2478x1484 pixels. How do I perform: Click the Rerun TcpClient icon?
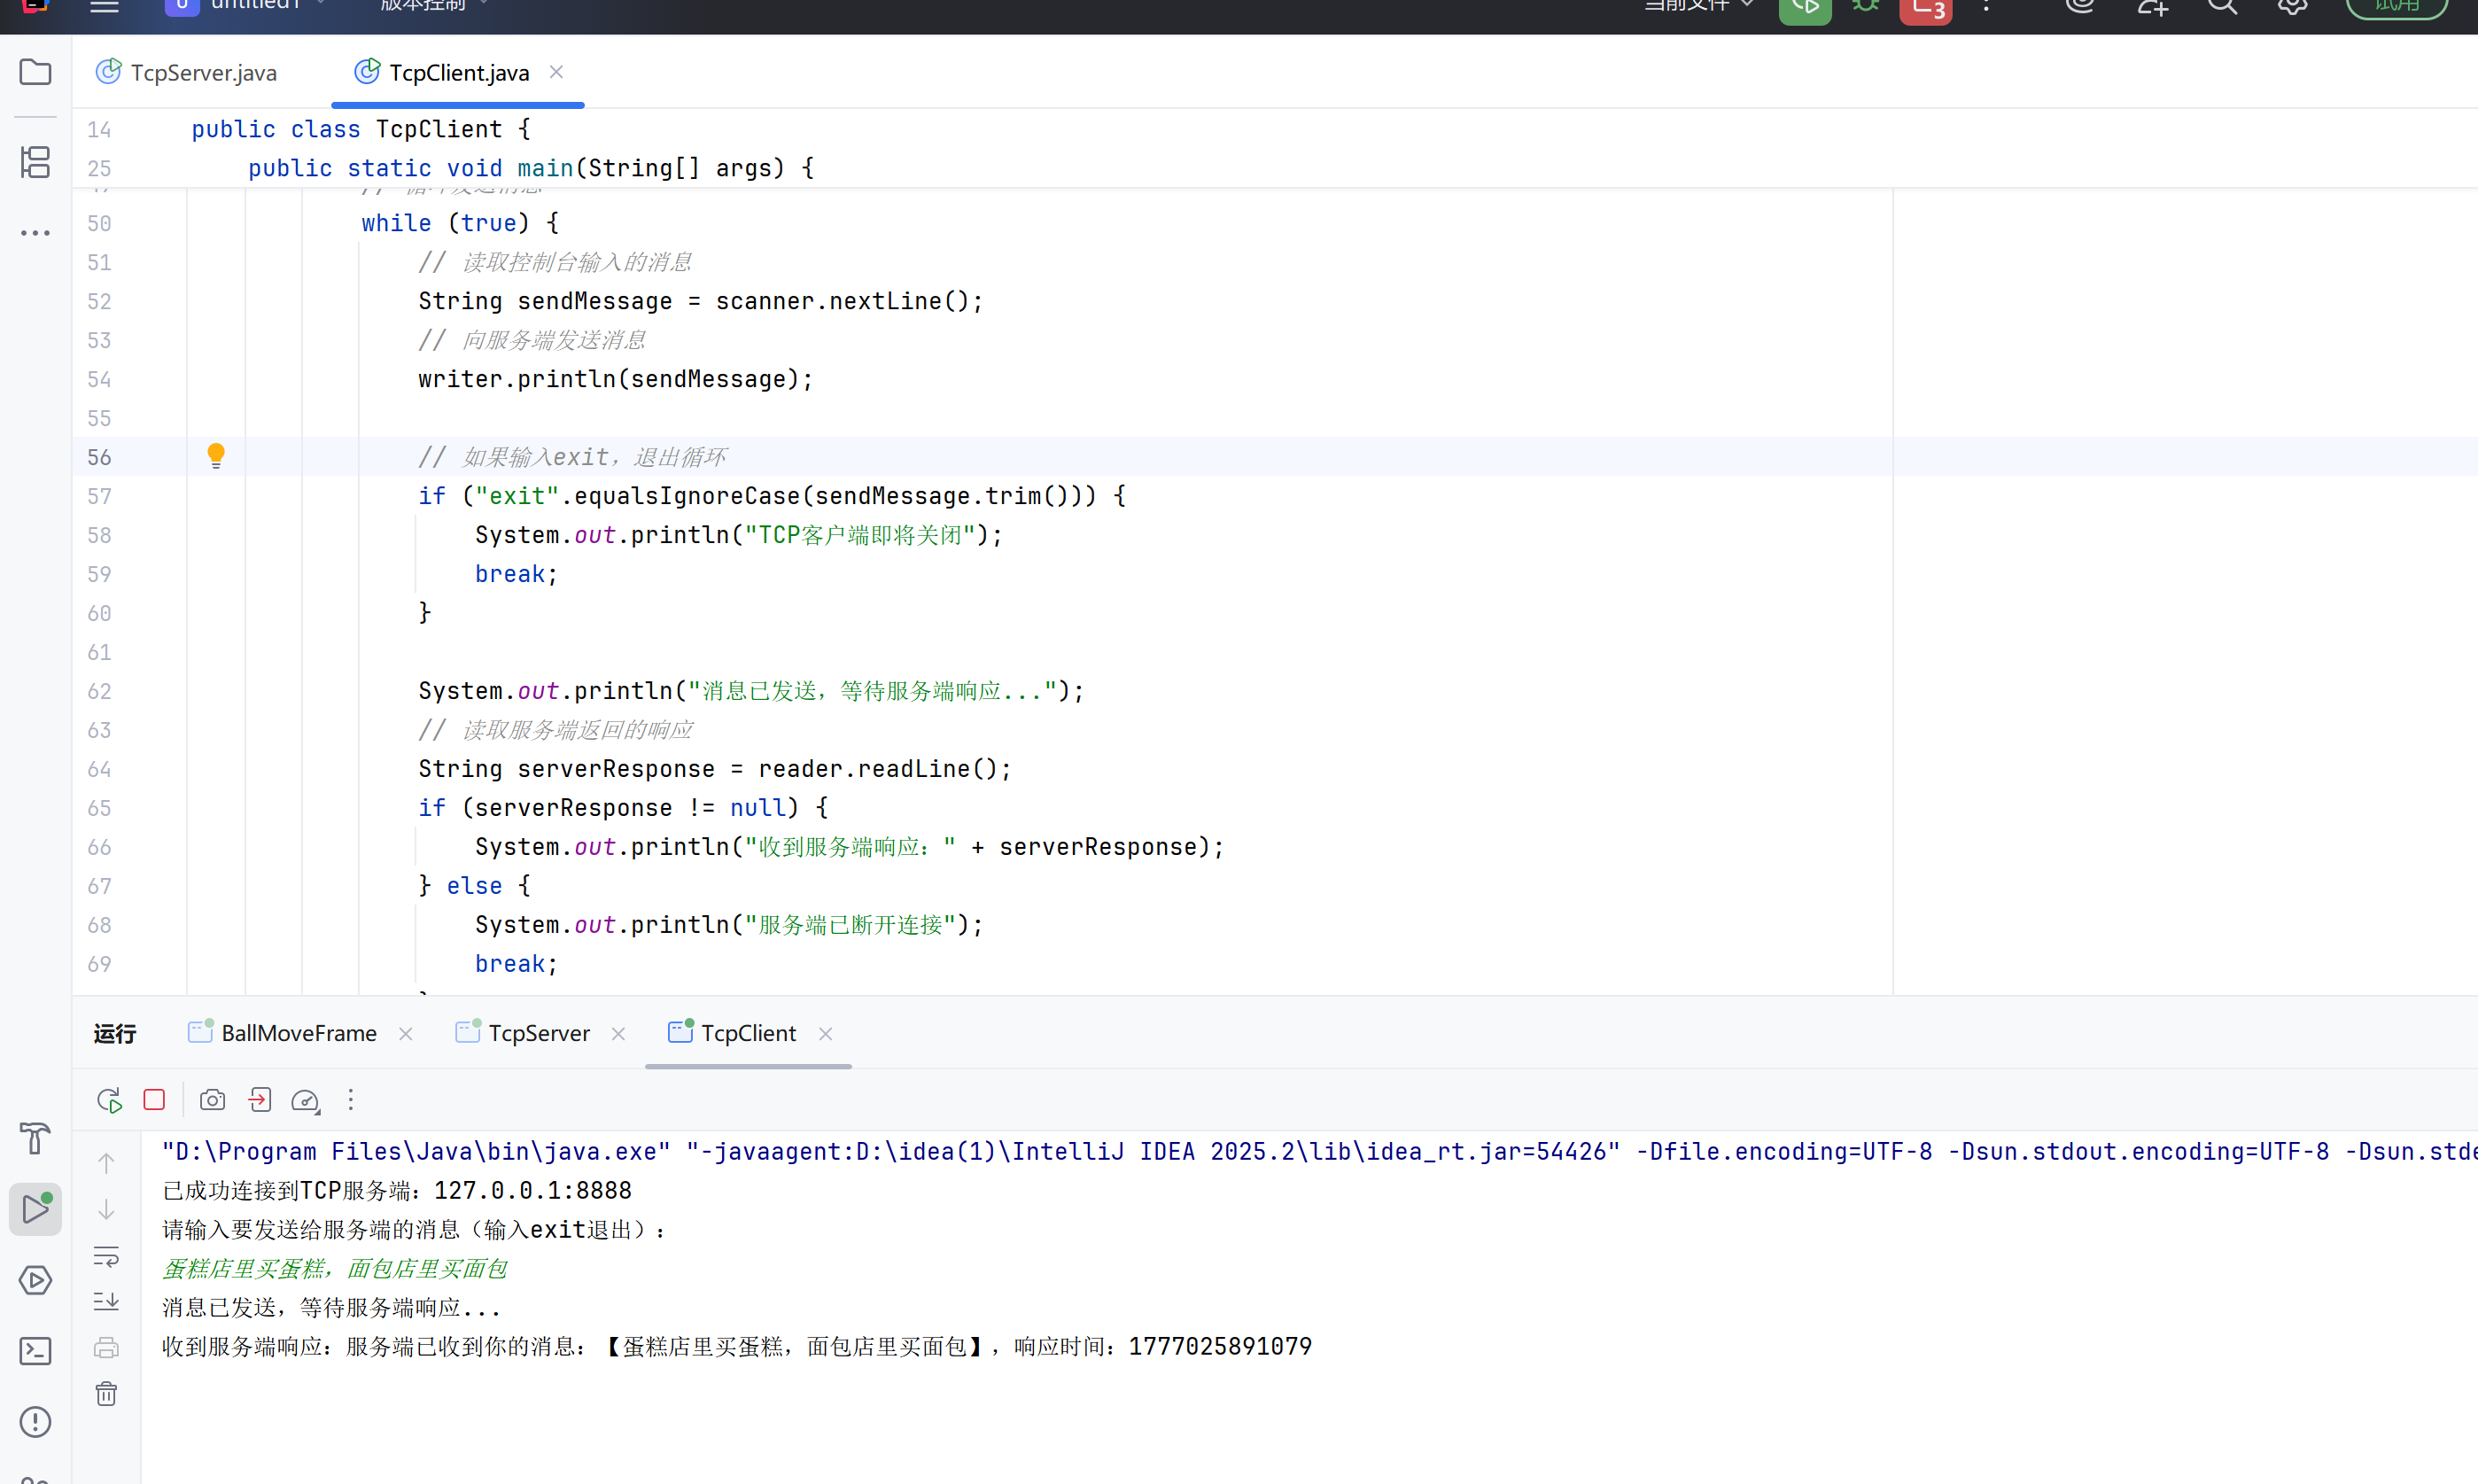coord(109,1100)
